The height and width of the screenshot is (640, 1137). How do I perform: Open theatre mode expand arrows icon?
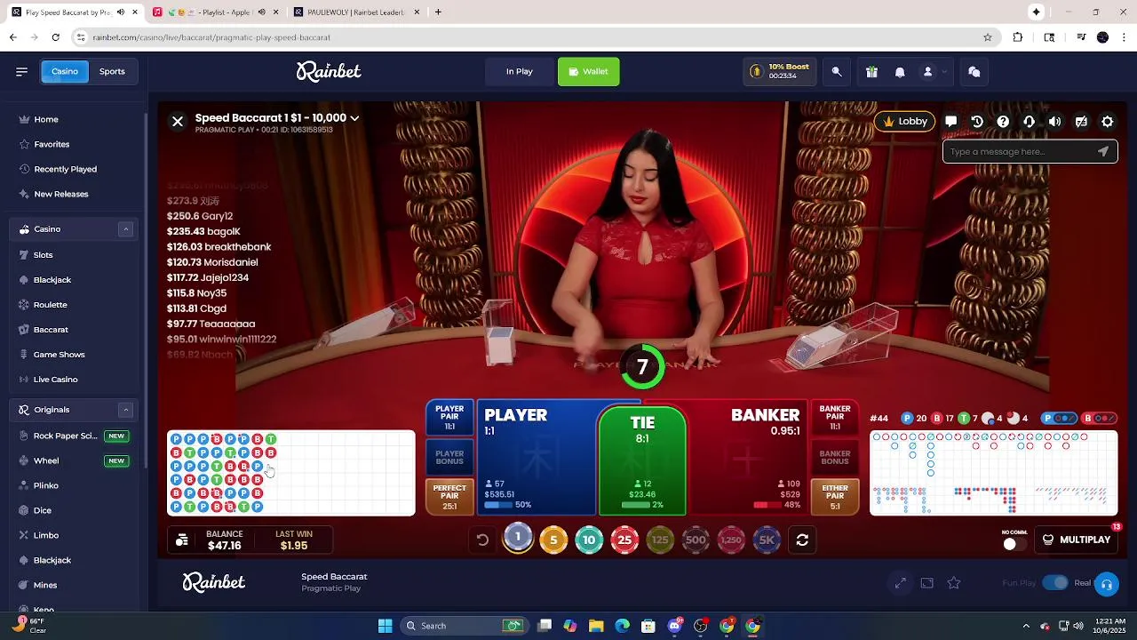tap(900, 583)
